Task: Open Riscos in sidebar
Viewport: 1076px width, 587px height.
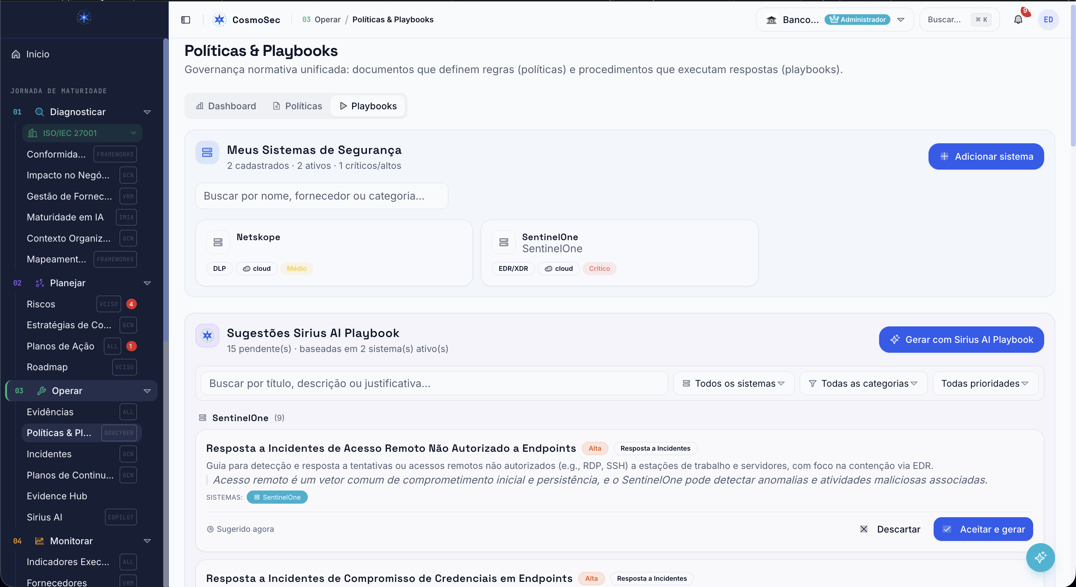Action: (x=41, y=304)
